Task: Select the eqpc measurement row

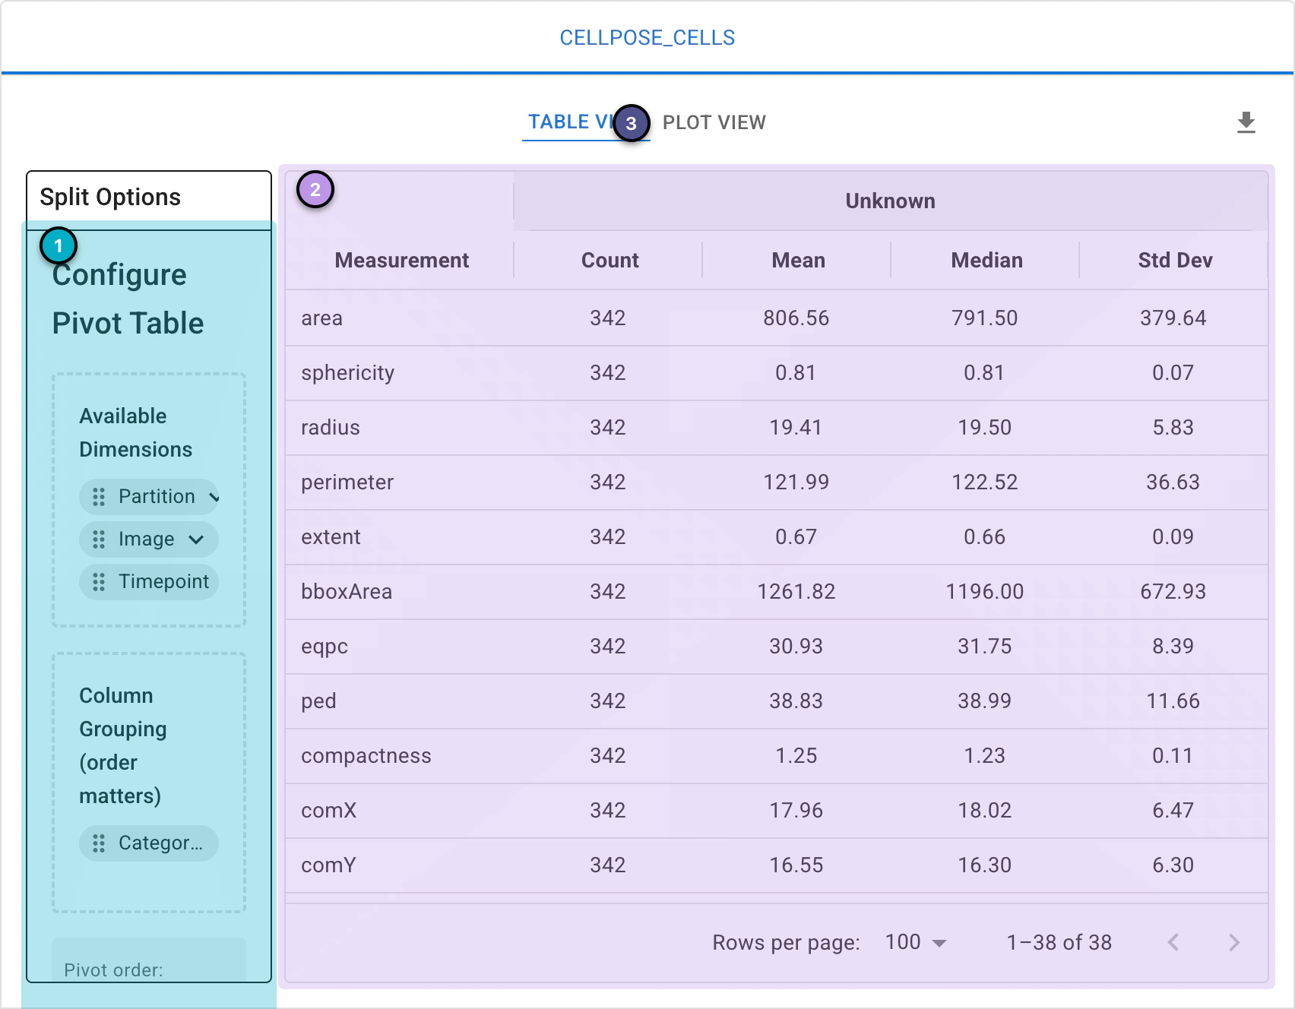Action: click(x=777, y=647)
